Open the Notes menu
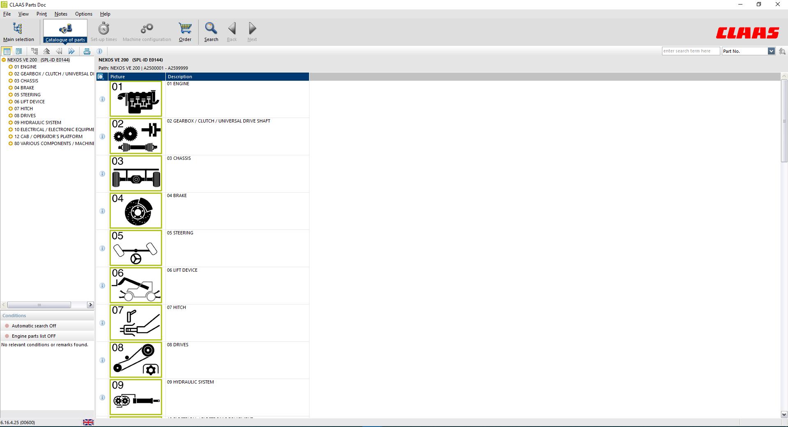Screen dimensions: 788x427 pos(61,14)
